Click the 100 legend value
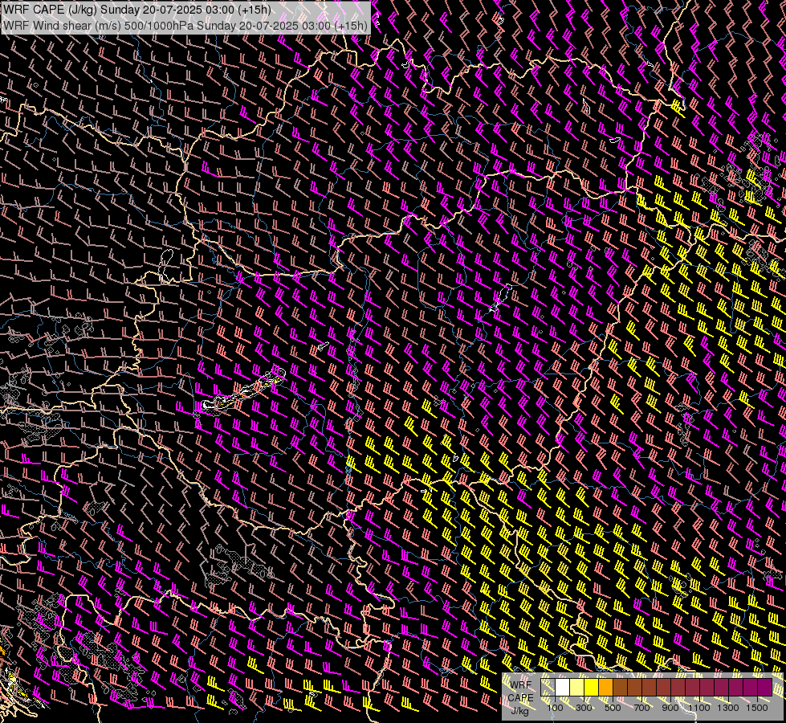The height and width of the screenshot is (723, 786). [555, 708]
